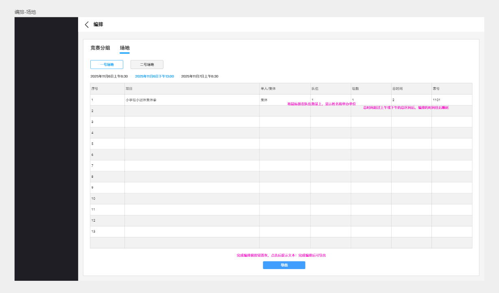
Task: Click the 组数 column header
Action: 355,88
